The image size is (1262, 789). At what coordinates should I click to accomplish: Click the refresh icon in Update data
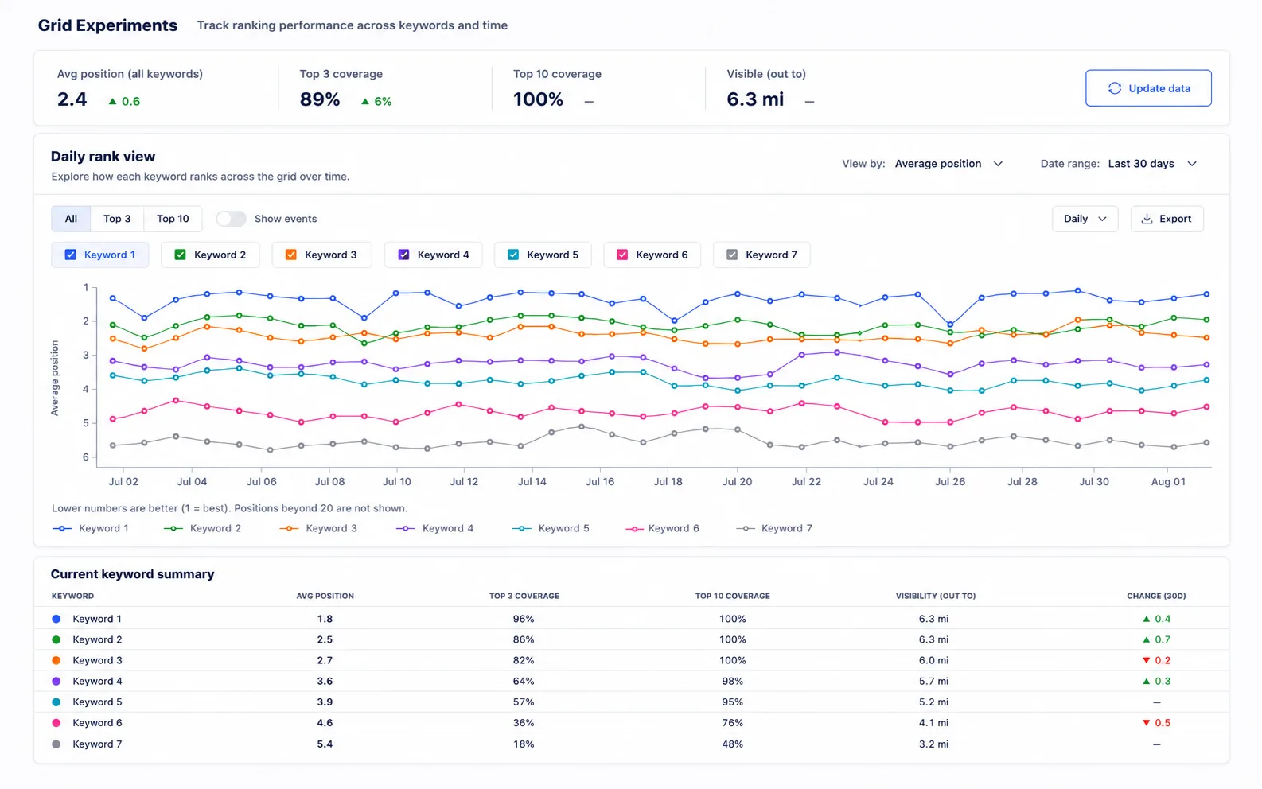tap(1114, 88)
